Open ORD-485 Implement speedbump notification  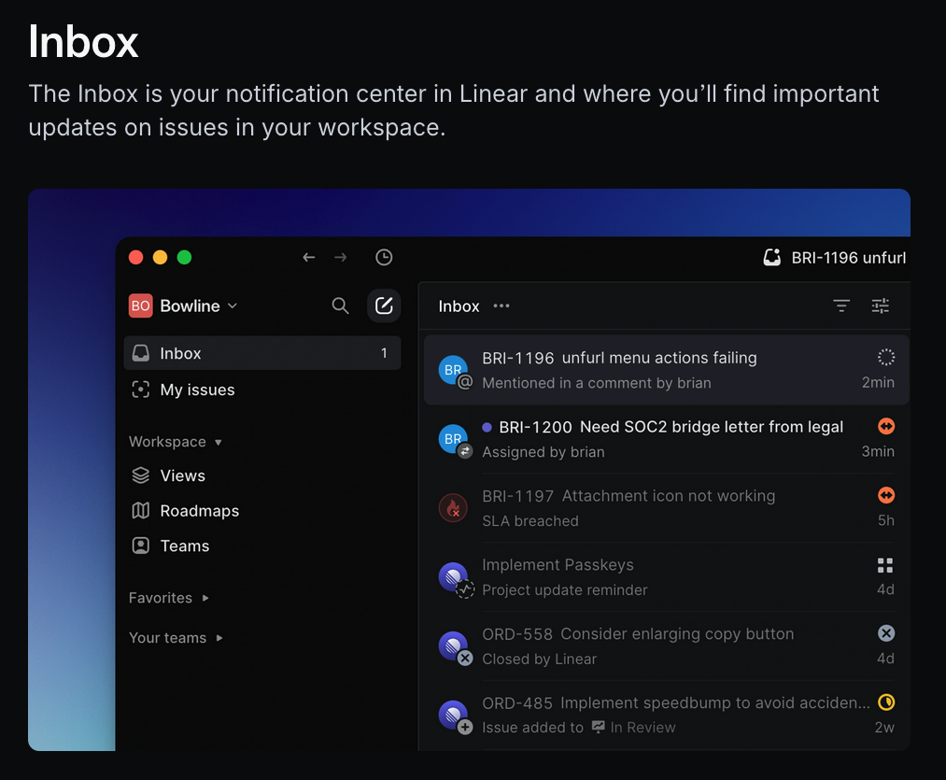(x=667, y=715)
